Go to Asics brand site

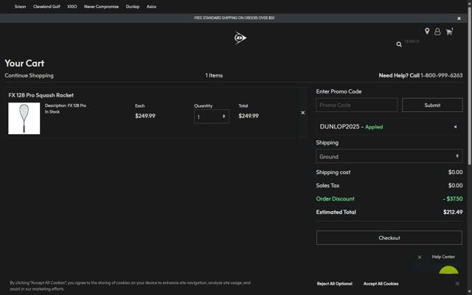point(151,7)
